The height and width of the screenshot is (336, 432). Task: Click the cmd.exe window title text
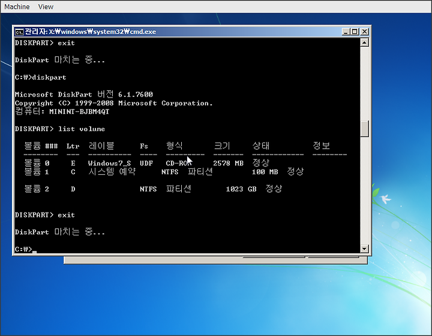click(x=91, y=32)
